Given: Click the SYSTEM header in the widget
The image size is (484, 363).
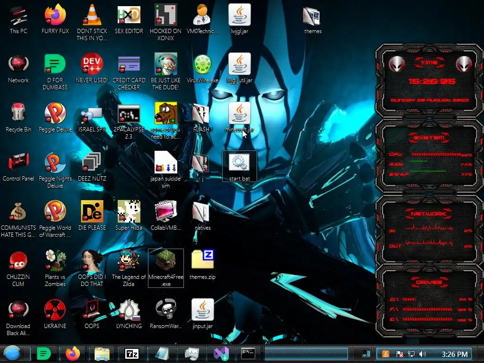Looking at the screenshot, I should pos(429,138).
